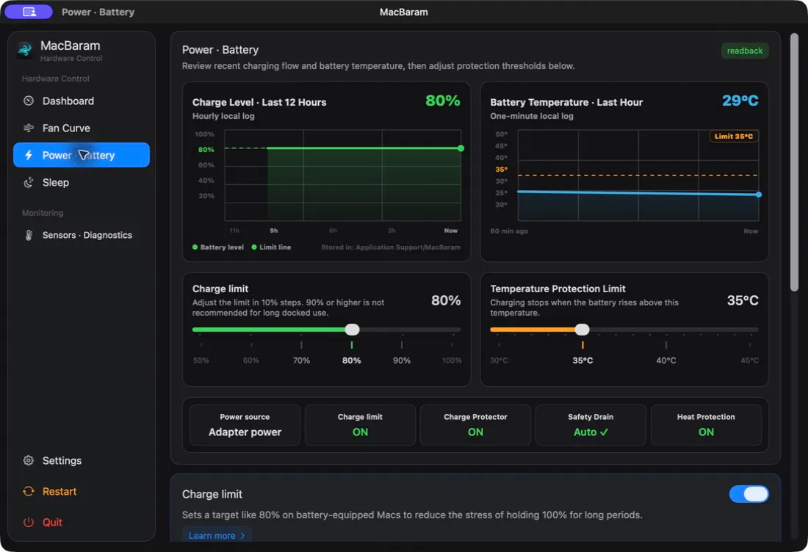The image size is (808, 552).
Task: Click the Charge limit ON status card
Action: pos(360,425)
